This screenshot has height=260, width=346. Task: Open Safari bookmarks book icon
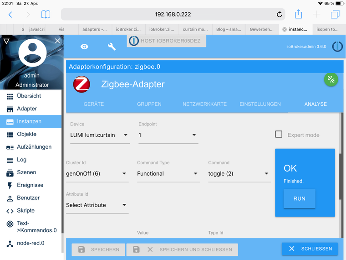46,15
